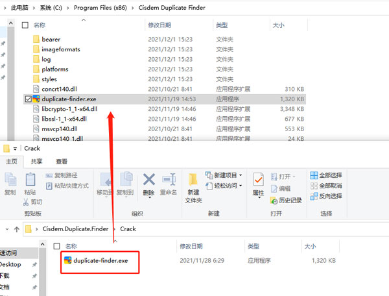Open the Share (共享) ribbon tab
389x296 pixels.
pos(36,162)
